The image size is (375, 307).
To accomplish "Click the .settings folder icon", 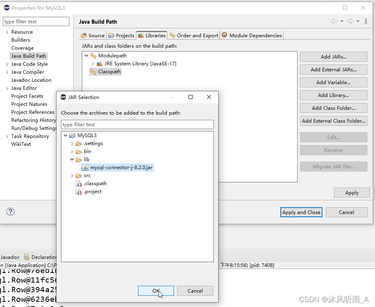I will pyautogui.click(x=79, y=143).
